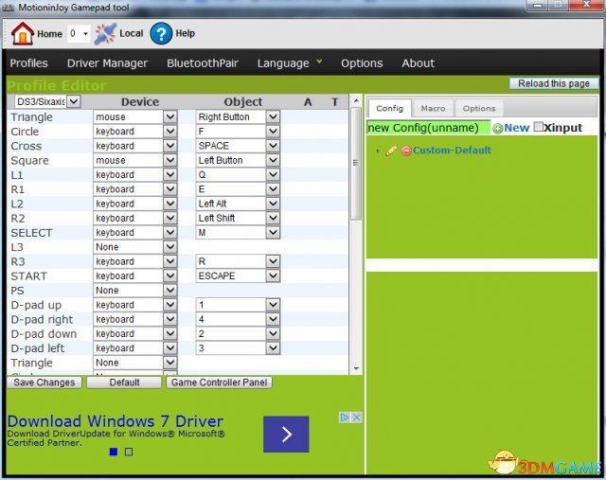
Task: Click the profile list scrollbar thumb
Action: [x=356, y=163]
